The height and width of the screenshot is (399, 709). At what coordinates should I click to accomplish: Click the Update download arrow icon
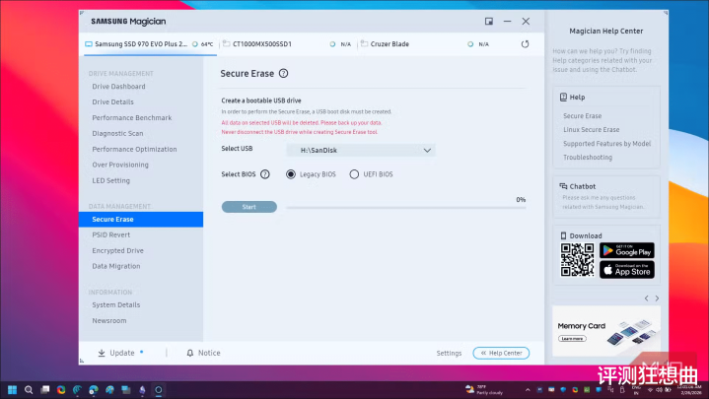(102, 353)
